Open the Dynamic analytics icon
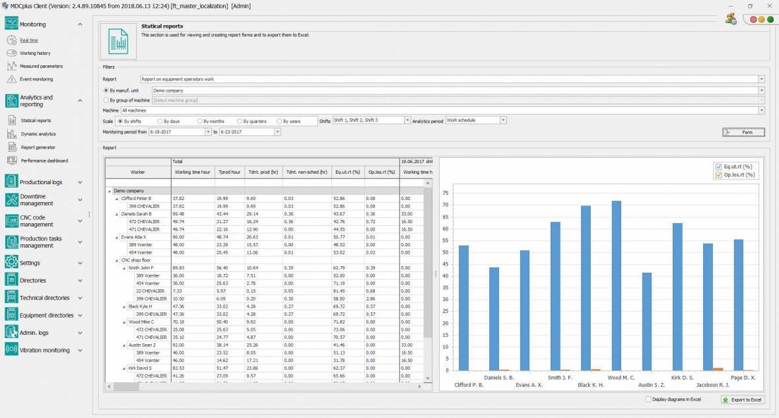Image resolution: width=779 pixels, height=418 pixels. [x=12, y=133]
